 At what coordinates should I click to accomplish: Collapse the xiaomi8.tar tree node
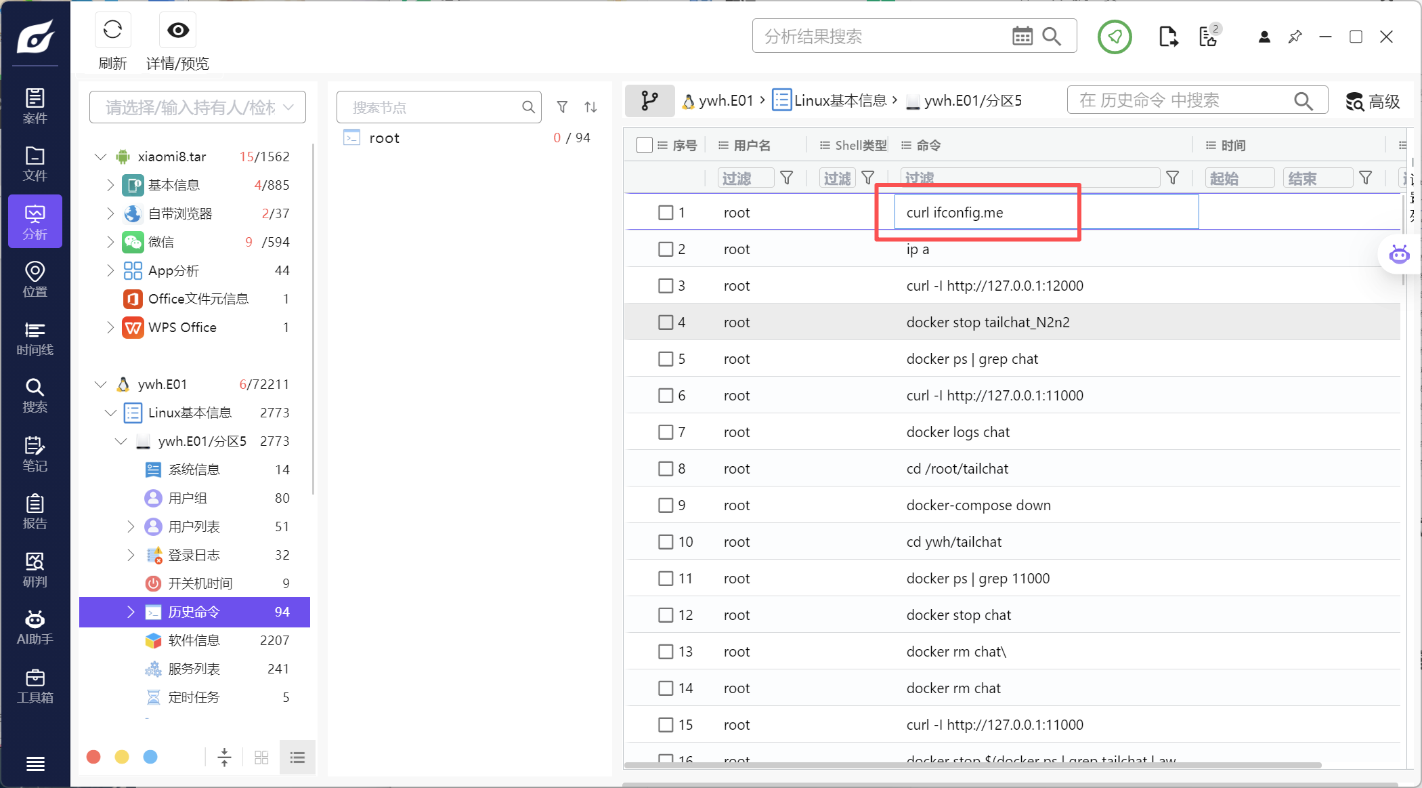tap(100, 157)
